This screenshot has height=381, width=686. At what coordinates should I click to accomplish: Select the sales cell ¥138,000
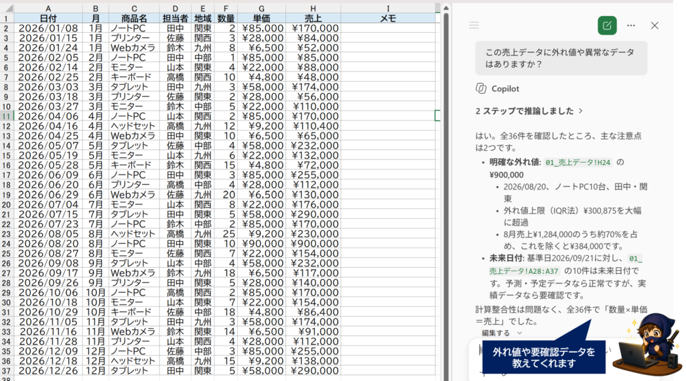click(x=313, y=361)
